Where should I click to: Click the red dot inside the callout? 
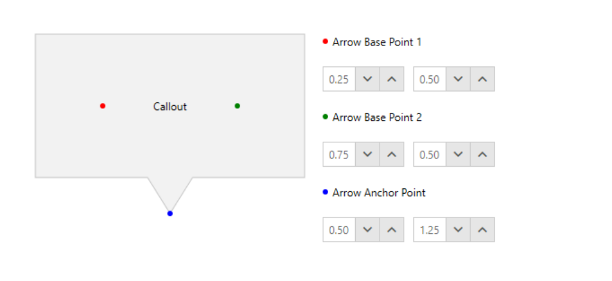103,106
